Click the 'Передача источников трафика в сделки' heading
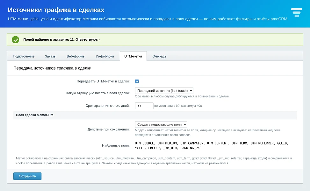The width and height of the screenshot is (310, 191). click(x=52, y=68)
